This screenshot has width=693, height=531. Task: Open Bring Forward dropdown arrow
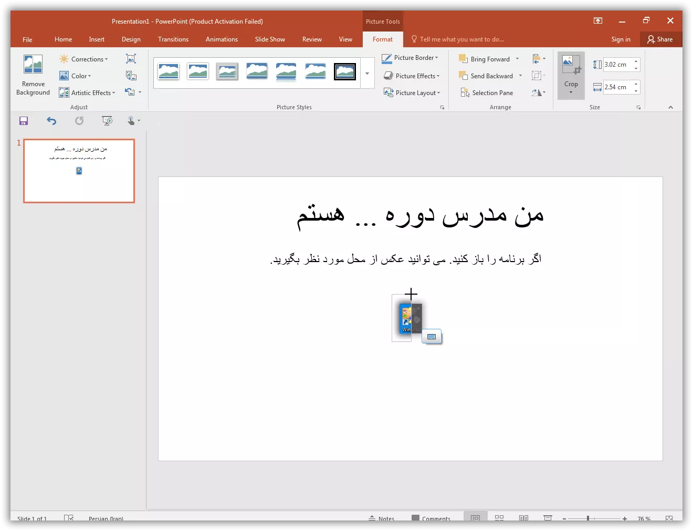[x=517, y=59]
